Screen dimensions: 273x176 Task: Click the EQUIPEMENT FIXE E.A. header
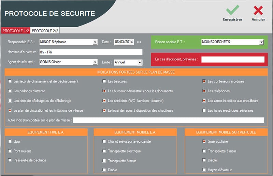[x=46, y=132]
